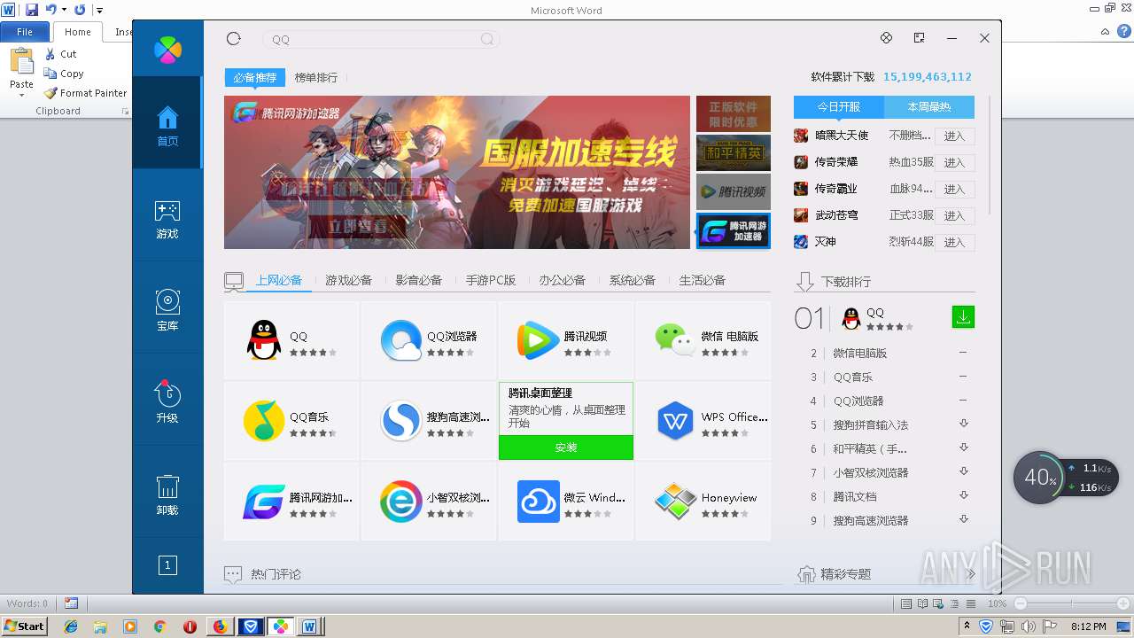Viewport: 1134px width, 638px height.
Task: Select the 生活必备 category tab
Action: (702, 280)
